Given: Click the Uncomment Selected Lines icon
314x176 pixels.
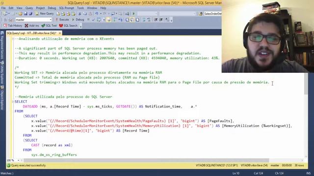Looking at the screenshot, I should [x=149, y=20].
